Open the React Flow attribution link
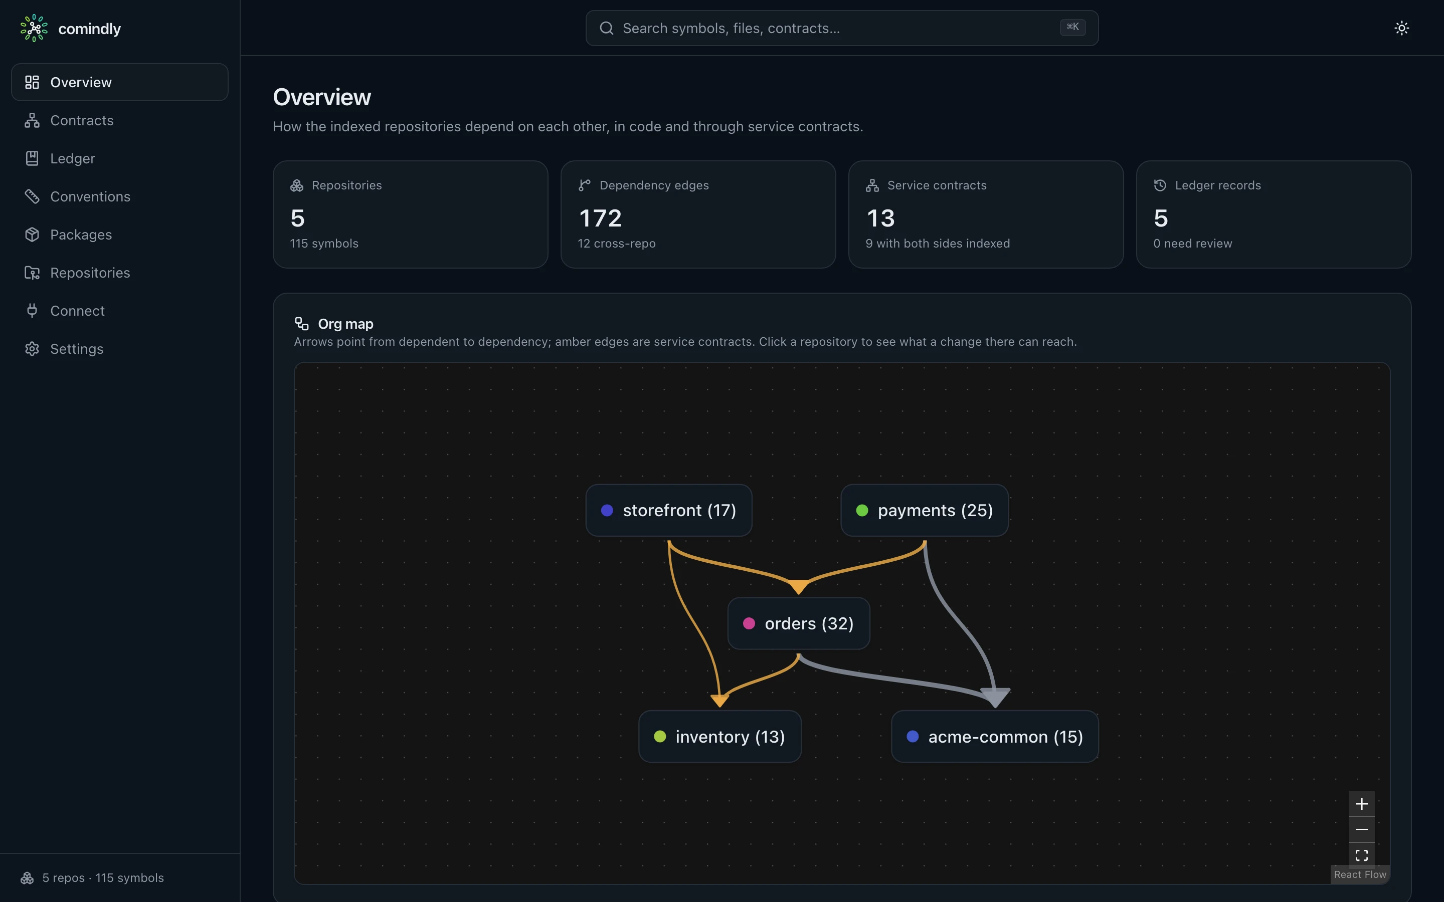1444x902 pixels. pos(1360,874)
